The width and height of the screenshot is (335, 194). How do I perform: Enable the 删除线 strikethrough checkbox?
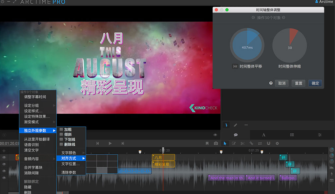tap(61, 144)
